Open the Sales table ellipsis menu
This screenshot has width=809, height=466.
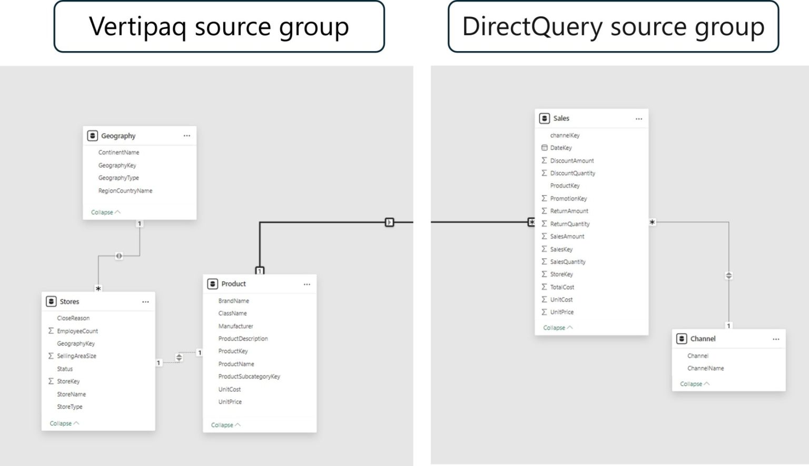639,118
